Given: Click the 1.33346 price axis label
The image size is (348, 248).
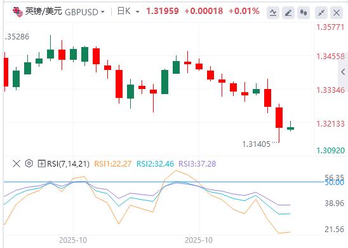Looking at the screenshot, I should tap(330, 90).
